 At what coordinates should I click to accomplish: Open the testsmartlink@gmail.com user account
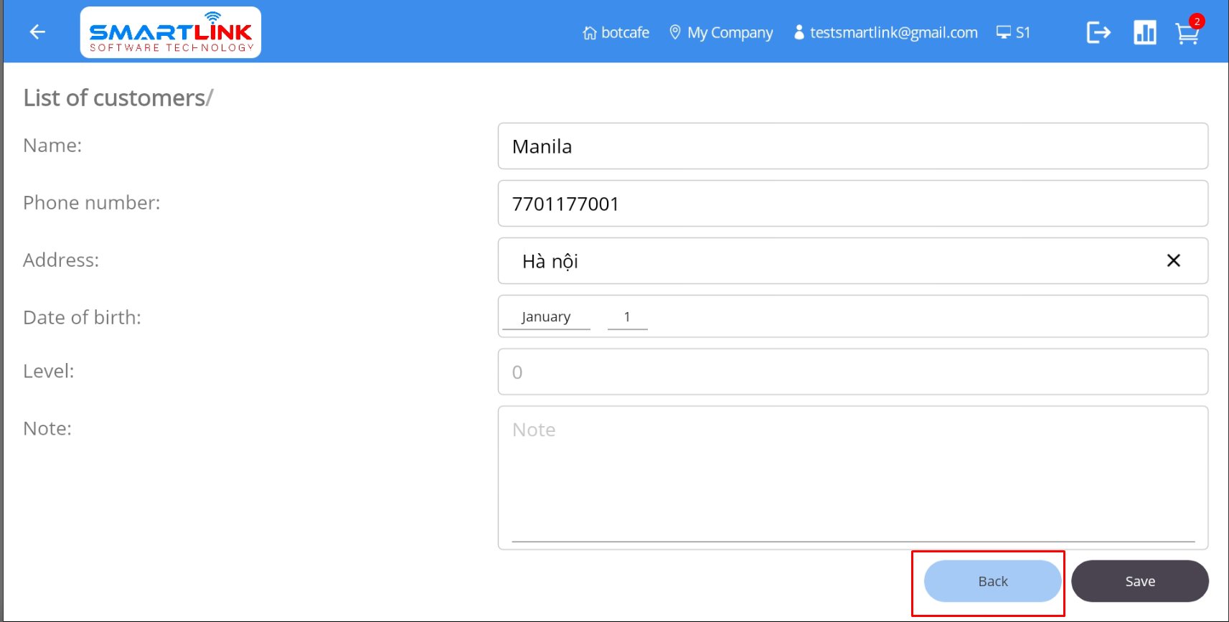click(886, 33)
